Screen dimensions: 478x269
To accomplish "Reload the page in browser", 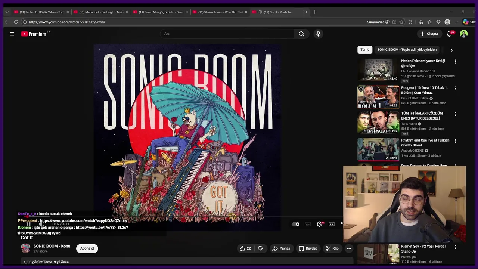I will [16, 22].
